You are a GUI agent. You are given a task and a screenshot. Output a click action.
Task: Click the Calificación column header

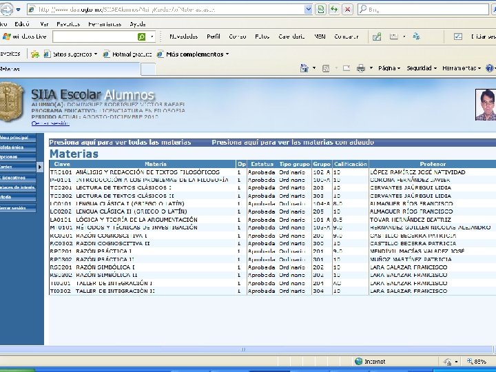click(351, 164)
